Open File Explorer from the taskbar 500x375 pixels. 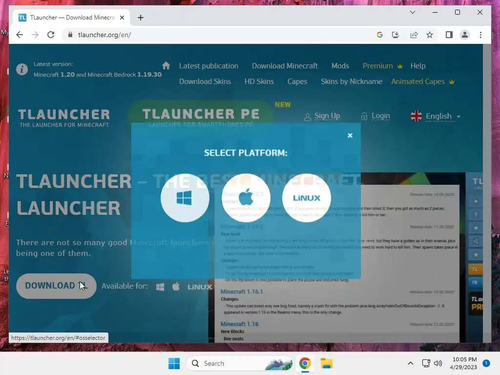[x=327, y=363]
